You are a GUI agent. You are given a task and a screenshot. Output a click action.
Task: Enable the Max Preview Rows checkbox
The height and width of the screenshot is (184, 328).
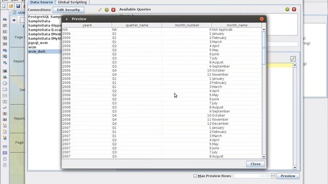point(195,176)
